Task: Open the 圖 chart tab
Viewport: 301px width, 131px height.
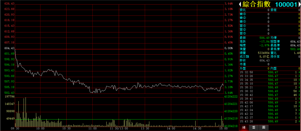Action: (264, 128)
